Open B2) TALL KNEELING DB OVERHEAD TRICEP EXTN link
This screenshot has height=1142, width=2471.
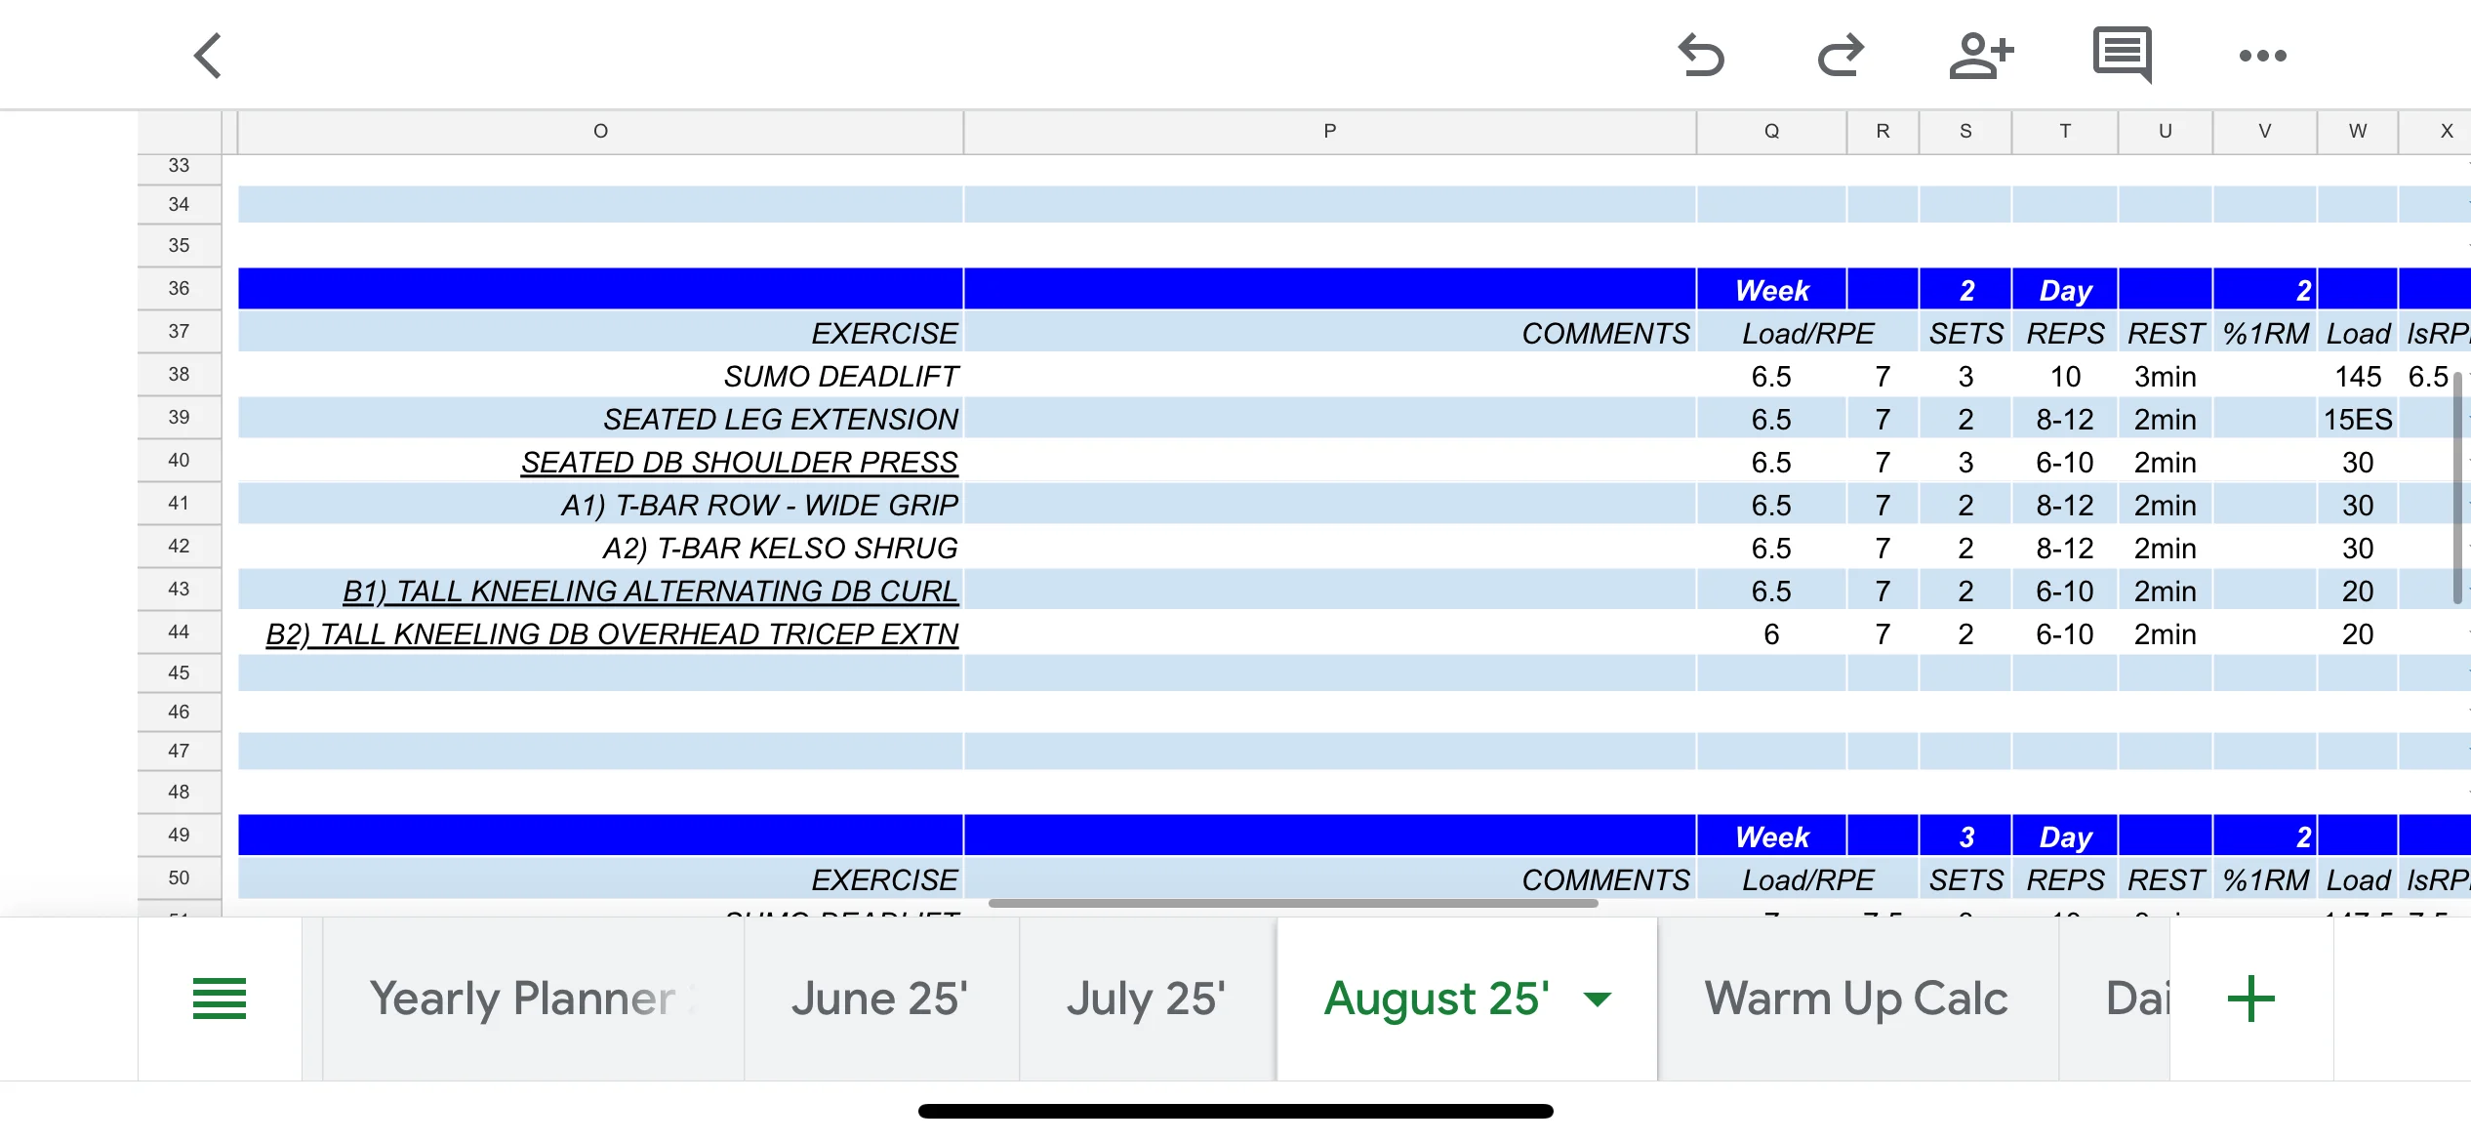(612, 634)
